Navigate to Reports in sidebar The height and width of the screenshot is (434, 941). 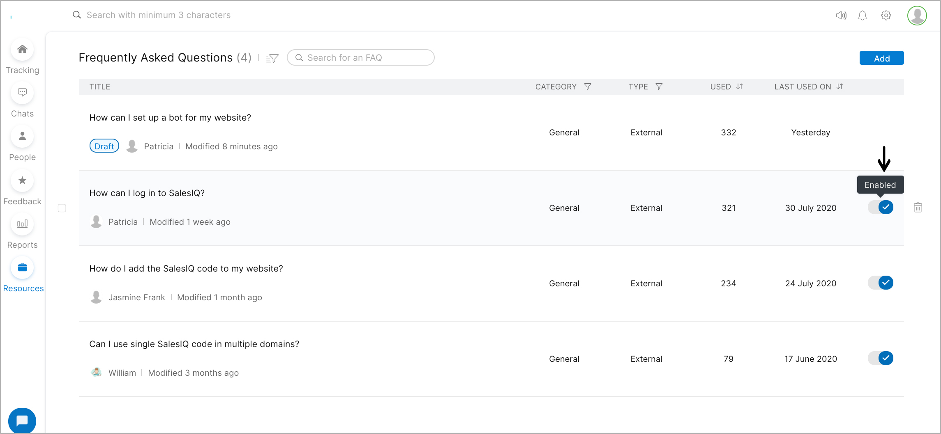coord(22,224)
